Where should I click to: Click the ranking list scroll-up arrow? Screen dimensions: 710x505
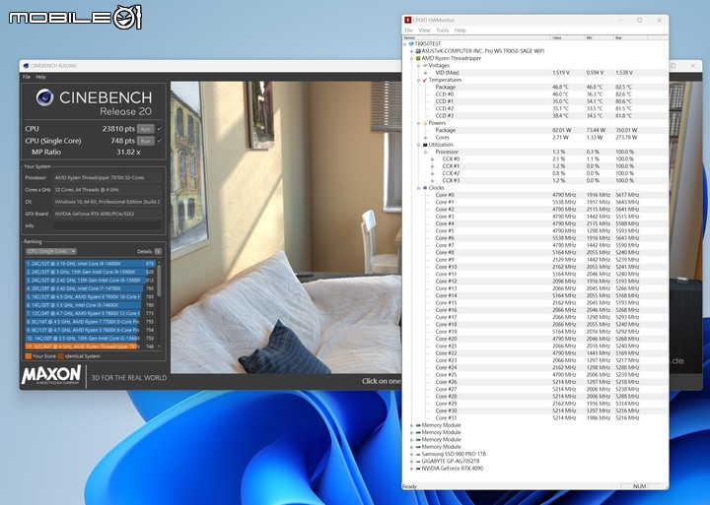pos(159,262)
